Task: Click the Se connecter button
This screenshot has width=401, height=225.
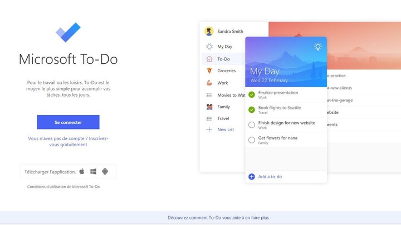Action: (x=68, y=122)
